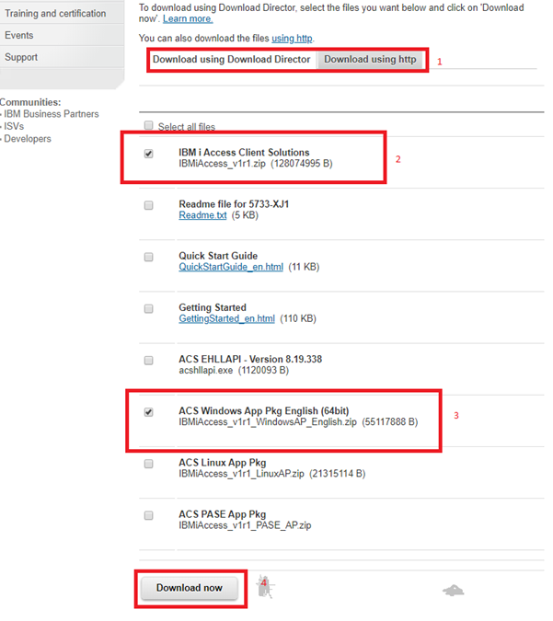Visit the ISVs community link
Image resolution: width=553 pixels, height=621 pixels.
(14, 126)
